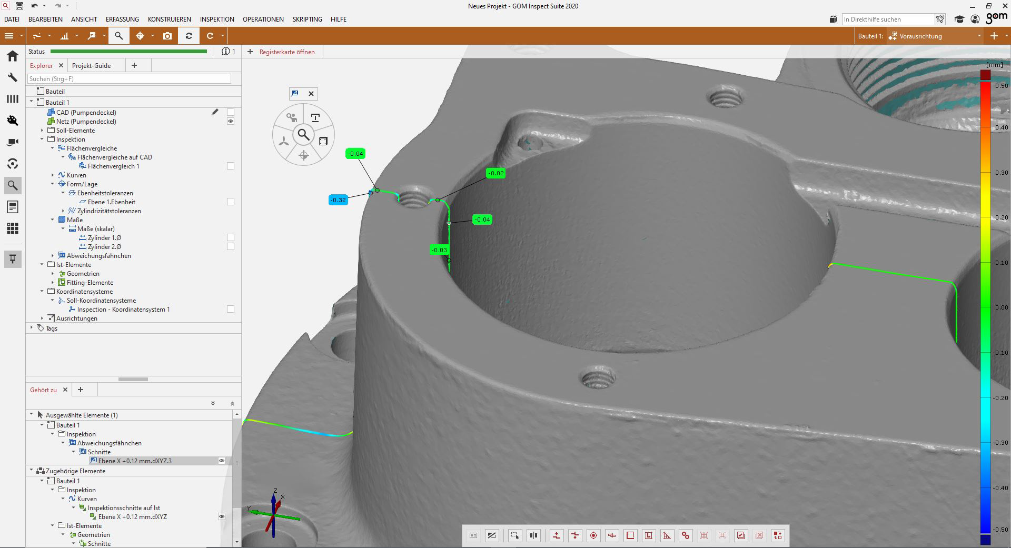This screenshot has width=1011, height=548.
Task: Expand the Zylindrizitätstoleranzen node
Action: tap(63, 211)
